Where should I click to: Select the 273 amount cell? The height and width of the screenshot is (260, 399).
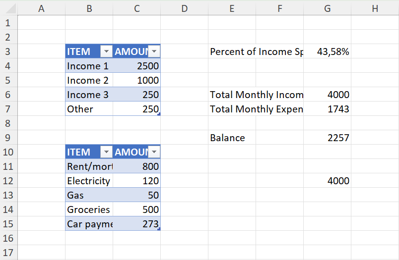point(136,224)
